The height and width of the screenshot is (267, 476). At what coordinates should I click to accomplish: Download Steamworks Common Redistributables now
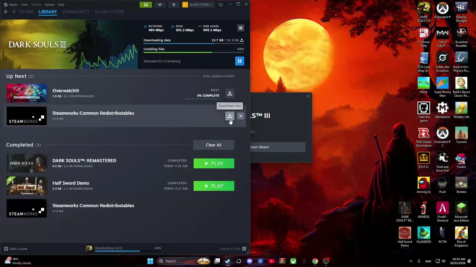pos(229,116)
